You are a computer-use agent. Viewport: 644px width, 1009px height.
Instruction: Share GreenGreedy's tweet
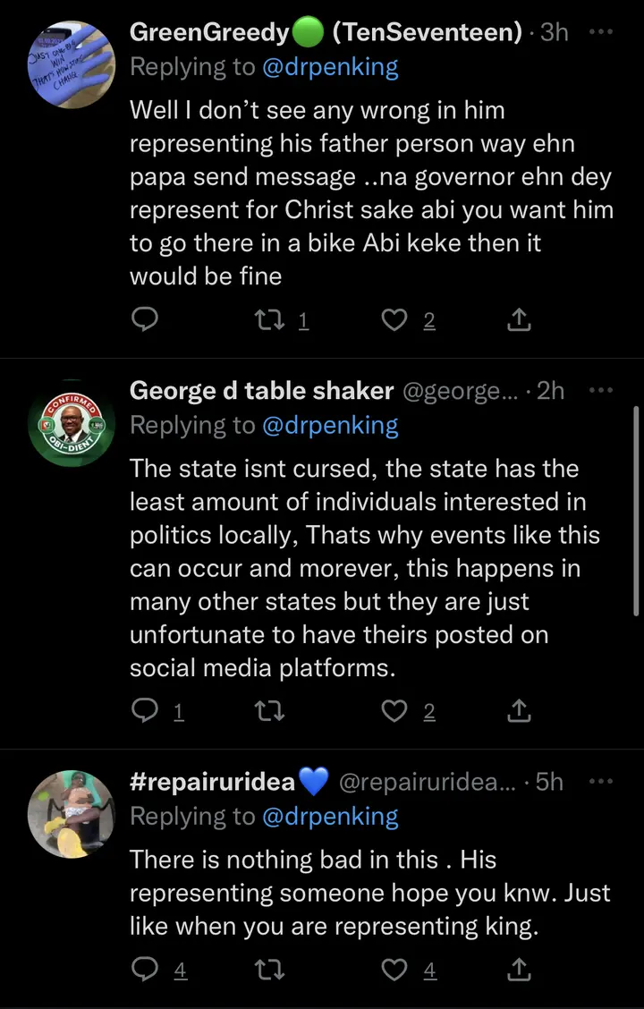point(520,319)
